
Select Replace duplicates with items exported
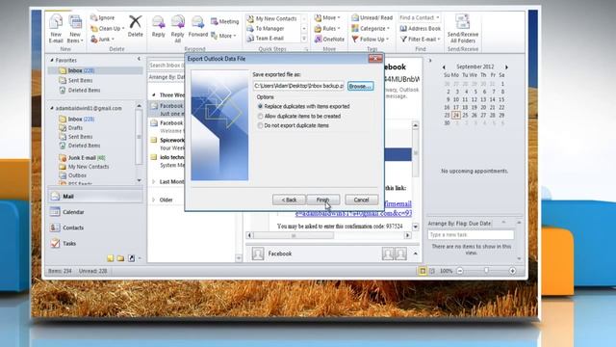303,106
